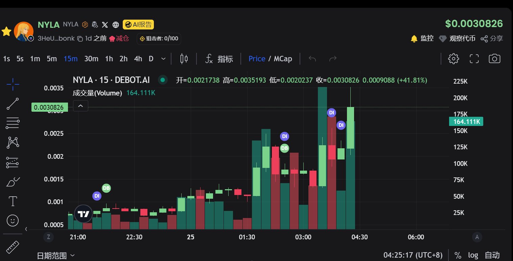Image resolution: width=513 pixels, height=261 pixels.
Task: Open the NYLA token avatar image
Action: (x=24, y=31)
